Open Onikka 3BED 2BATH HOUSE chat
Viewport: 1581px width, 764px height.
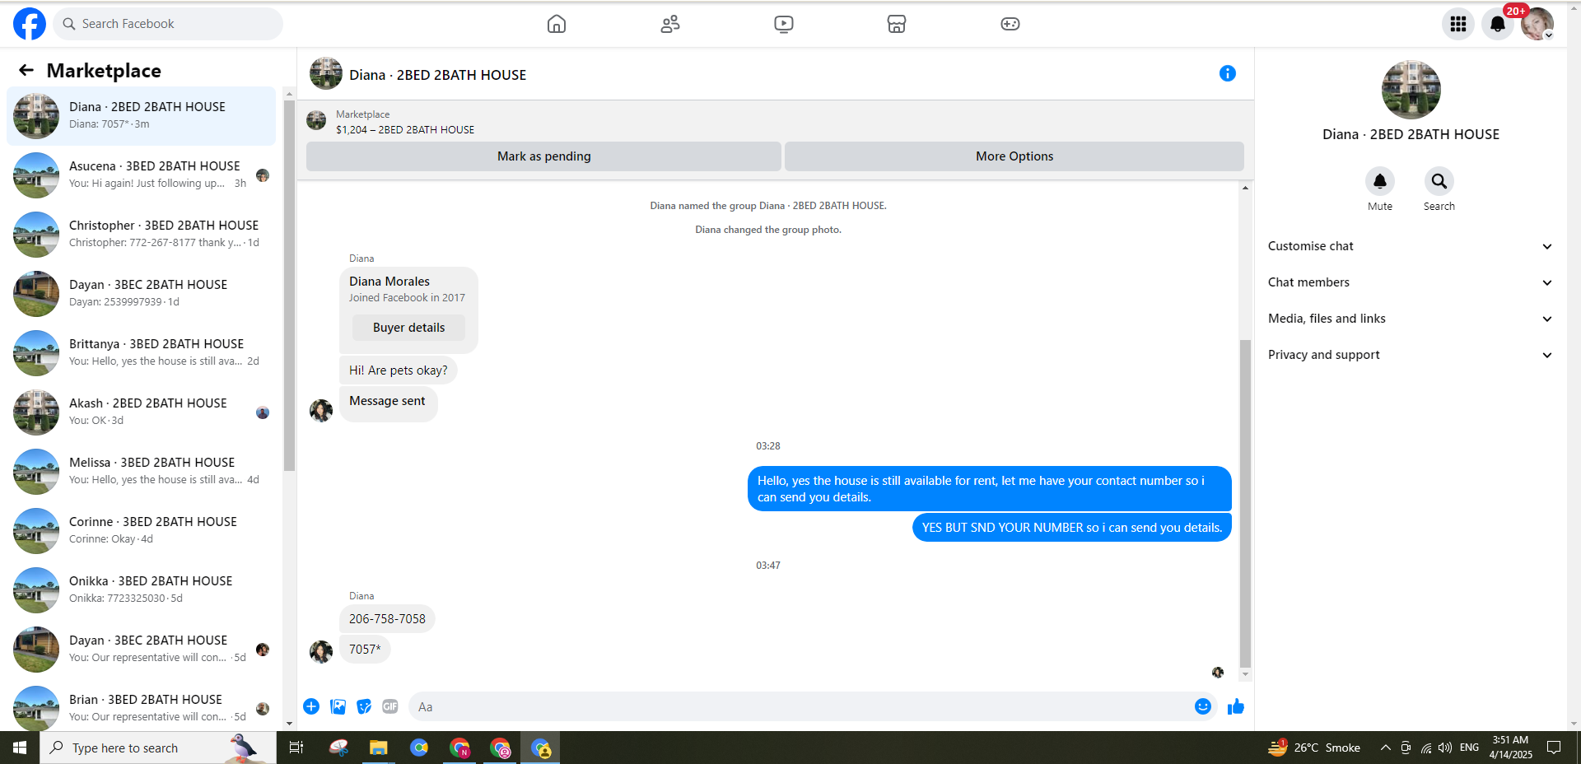[142, 590]
